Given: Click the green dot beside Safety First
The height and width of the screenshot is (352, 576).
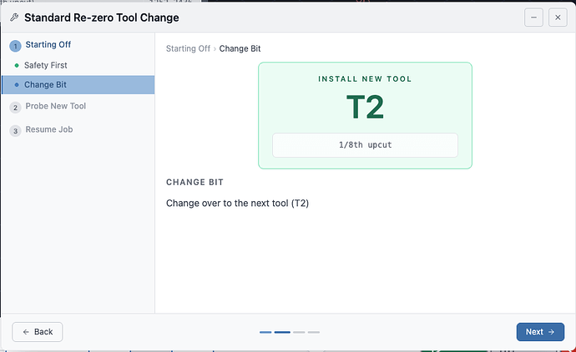Looking at the screenshot, I should pyautogui.click(x=17, y=65).
